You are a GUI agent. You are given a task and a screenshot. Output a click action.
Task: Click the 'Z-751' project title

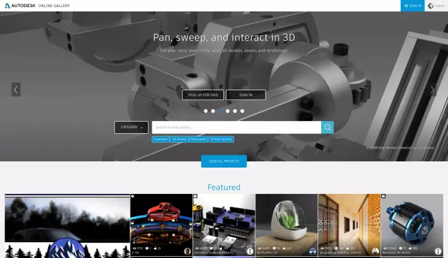(x=135, y=253)
